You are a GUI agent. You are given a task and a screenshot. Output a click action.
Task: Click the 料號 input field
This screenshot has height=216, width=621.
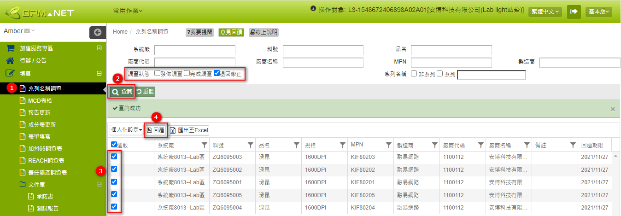coord(323,50)
